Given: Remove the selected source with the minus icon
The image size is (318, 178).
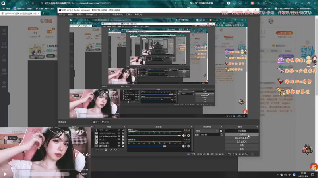Looking at the screenshot, I should (x=101, y=150).
